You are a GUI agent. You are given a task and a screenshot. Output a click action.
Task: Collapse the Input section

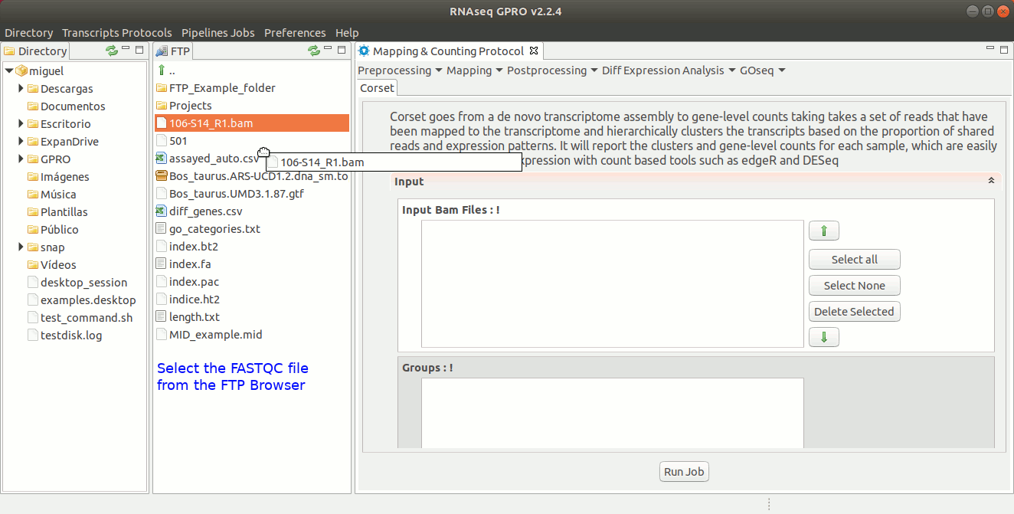point(991,182)
